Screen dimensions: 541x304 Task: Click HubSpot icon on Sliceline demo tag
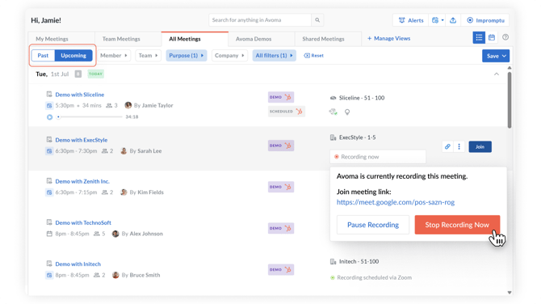(287, 97)
